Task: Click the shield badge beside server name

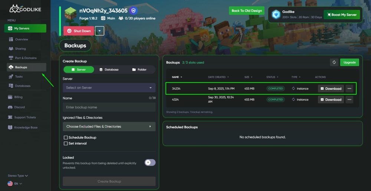Action: (134, 10)
